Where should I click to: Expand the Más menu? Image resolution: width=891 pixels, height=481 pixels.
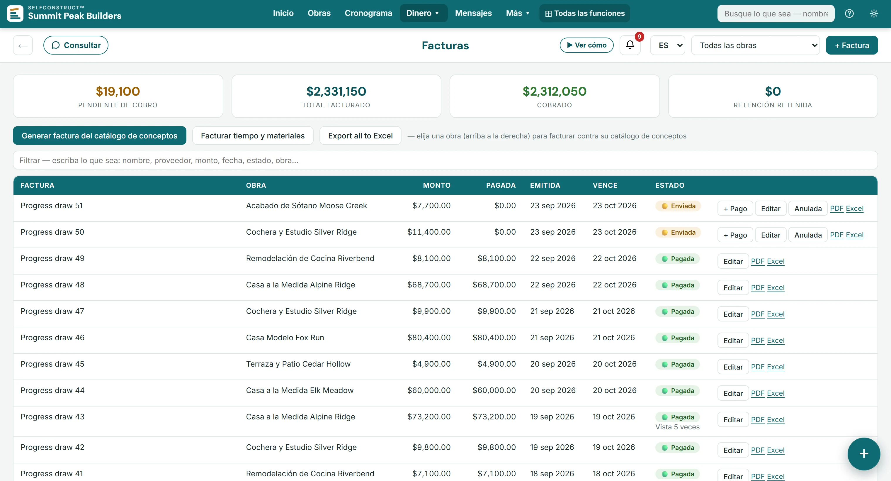518,13
